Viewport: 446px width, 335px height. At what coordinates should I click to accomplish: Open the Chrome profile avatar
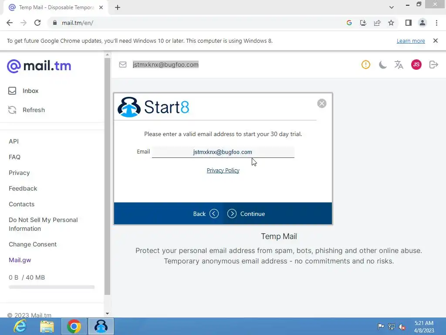(422, 23)
